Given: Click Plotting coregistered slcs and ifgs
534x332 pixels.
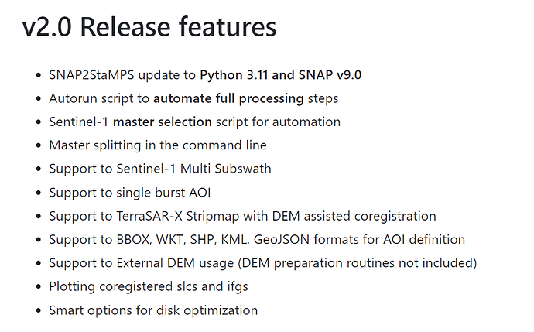Looking at the screenshot, I should pos(149,286).
